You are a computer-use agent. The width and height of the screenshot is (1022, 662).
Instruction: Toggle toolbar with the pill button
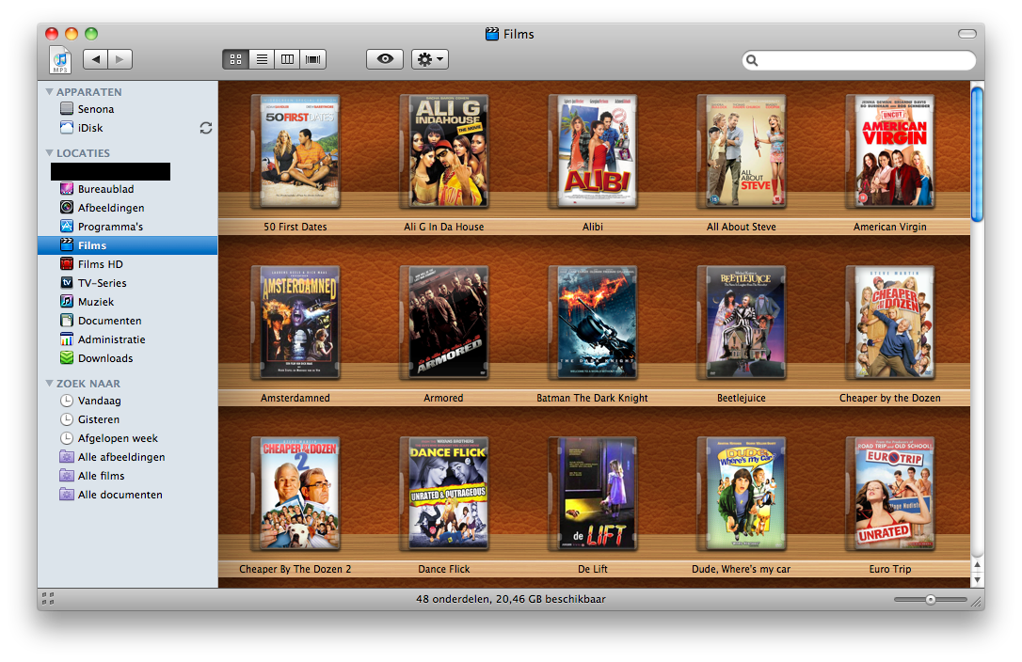(x=967, y=34)
